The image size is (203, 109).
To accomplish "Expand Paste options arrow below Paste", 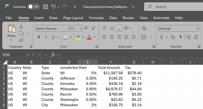I will [11, 40].
